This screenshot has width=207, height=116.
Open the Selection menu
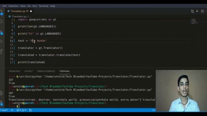[13, 6]
